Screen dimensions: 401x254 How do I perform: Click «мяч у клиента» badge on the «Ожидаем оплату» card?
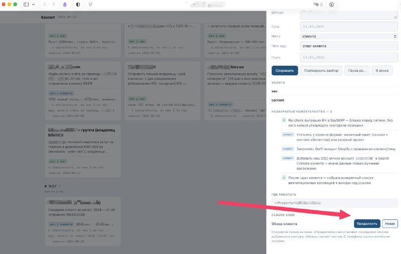point(61,224)
